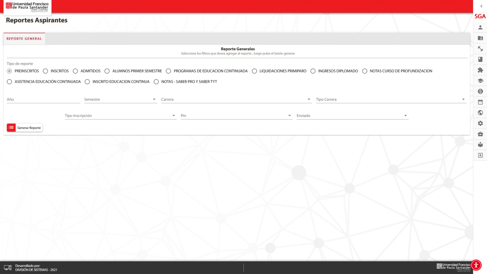Switch to the REPORTE GENERAL tab

tap(24, 39)
